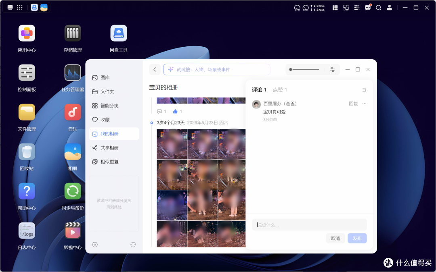This screenshot has width=436, height=272.
Task: Show desktop via top bar monitor icon
Action: (x=10, y=8)
